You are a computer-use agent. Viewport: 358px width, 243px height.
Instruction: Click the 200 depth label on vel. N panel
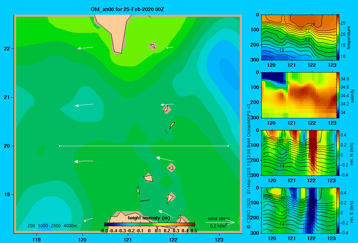point(255,160)
